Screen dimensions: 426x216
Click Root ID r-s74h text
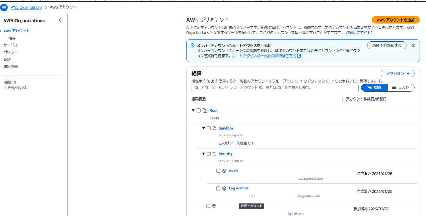tap(214, 118)
